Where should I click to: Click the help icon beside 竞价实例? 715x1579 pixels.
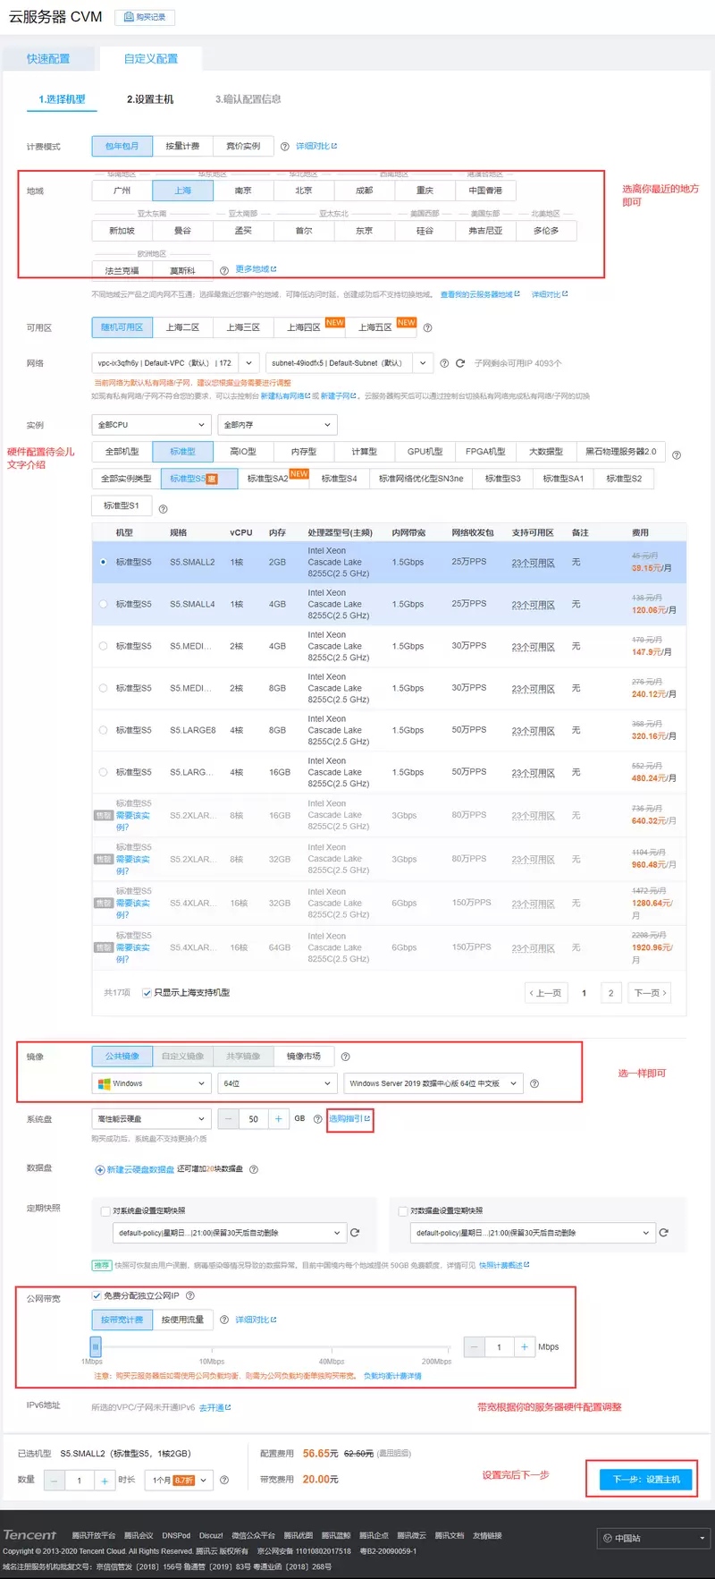pyautogui.click(x=285, y=147)
